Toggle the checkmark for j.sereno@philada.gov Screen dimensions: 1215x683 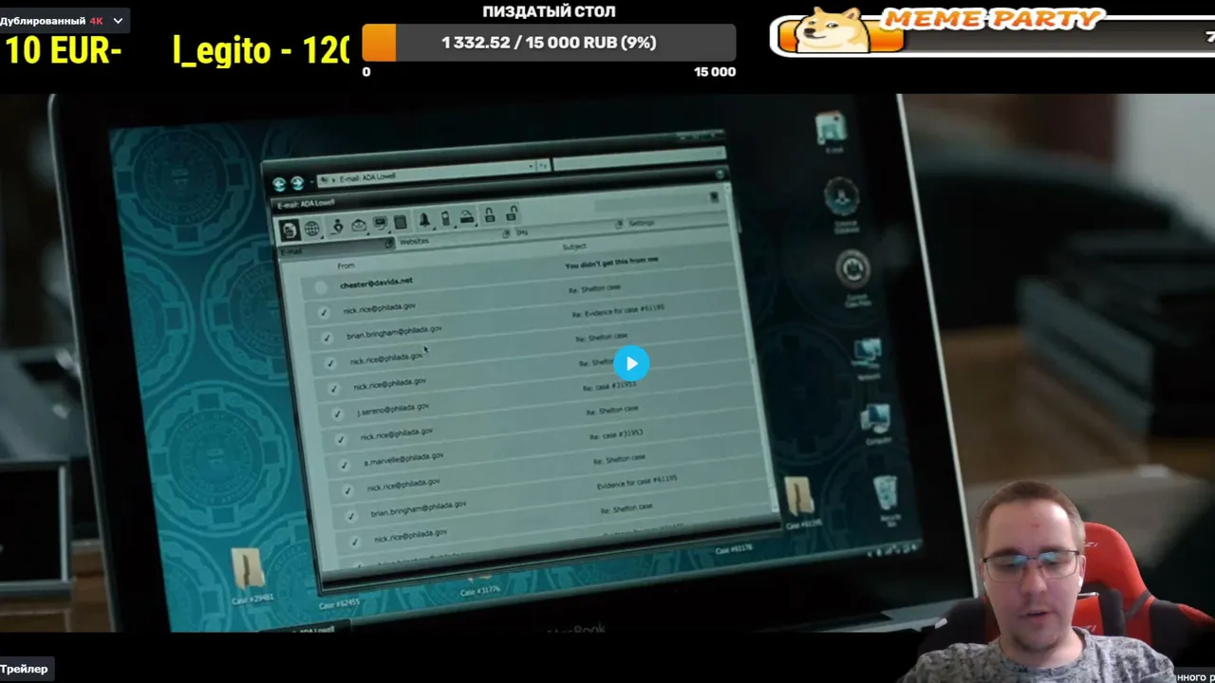(x=337, y=415)
